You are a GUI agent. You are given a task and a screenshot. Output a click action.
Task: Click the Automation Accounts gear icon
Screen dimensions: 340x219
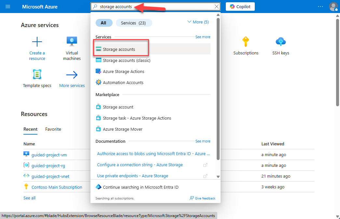(99, 82)
